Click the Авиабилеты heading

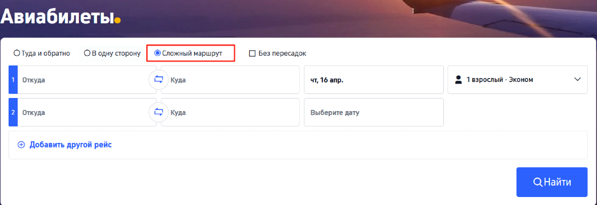click(x=60, y=16)
